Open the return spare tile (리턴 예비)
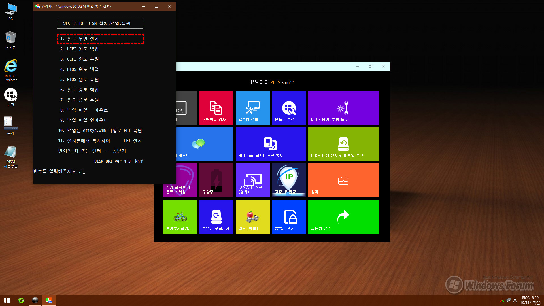Screen dimensions: 544x306 click(252, 217)
